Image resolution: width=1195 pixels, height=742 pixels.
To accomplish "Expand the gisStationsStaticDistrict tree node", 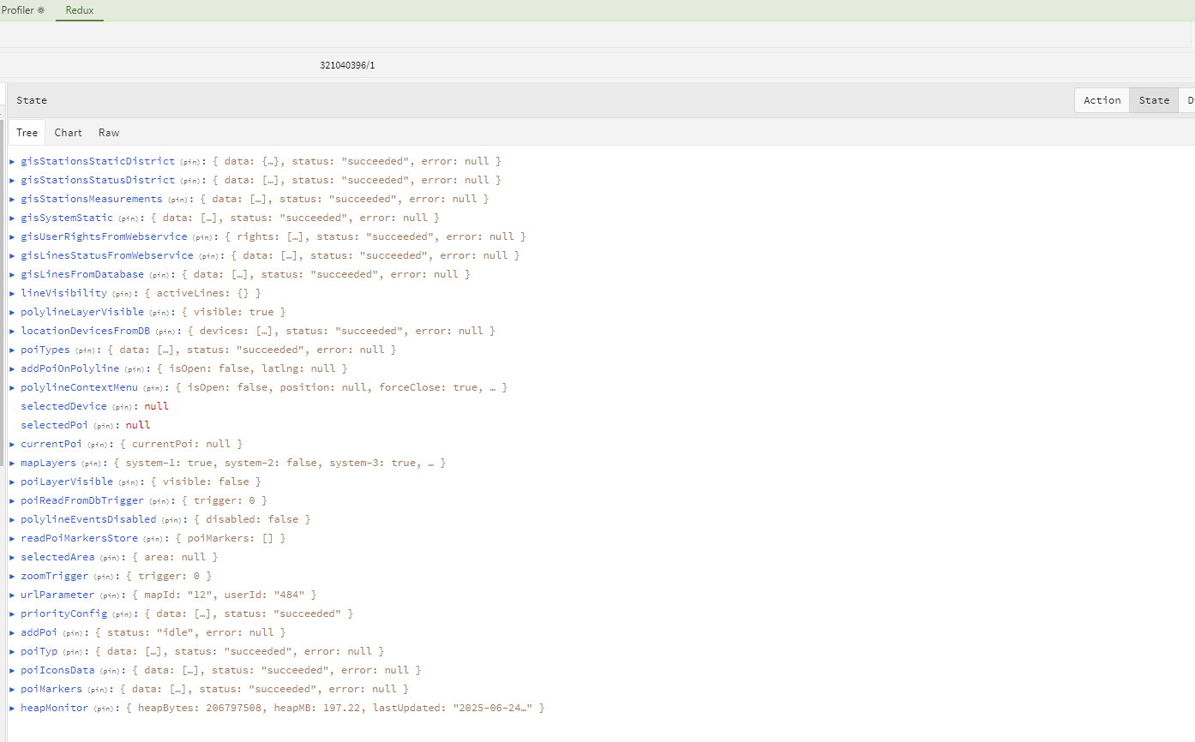I will point(12,161).
